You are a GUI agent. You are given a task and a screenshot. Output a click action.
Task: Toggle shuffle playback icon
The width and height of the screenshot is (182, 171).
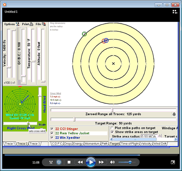(x=51, y=162)
